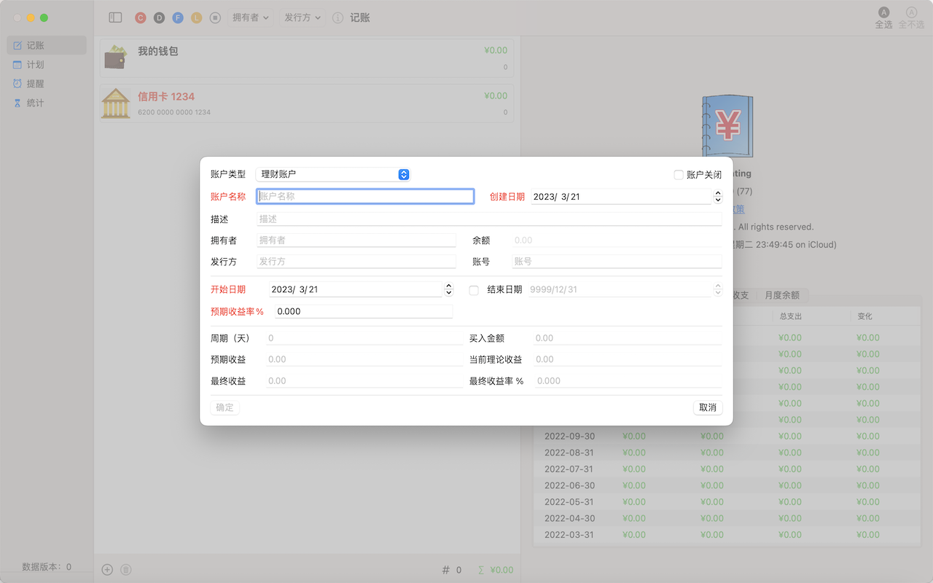Open the 账户类型 dropdown showing 理财账户

pyautogui.click(x=333, y=174)
